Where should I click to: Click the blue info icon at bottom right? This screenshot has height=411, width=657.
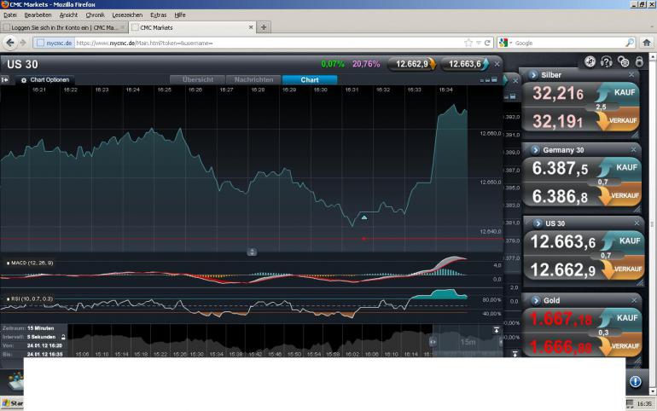pos(635,382)
